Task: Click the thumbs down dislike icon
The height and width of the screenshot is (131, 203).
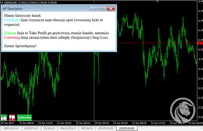Action: [12, 118]
